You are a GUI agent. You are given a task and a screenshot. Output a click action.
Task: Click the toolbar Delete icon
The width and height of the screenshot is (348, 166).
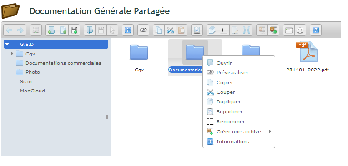197,30
